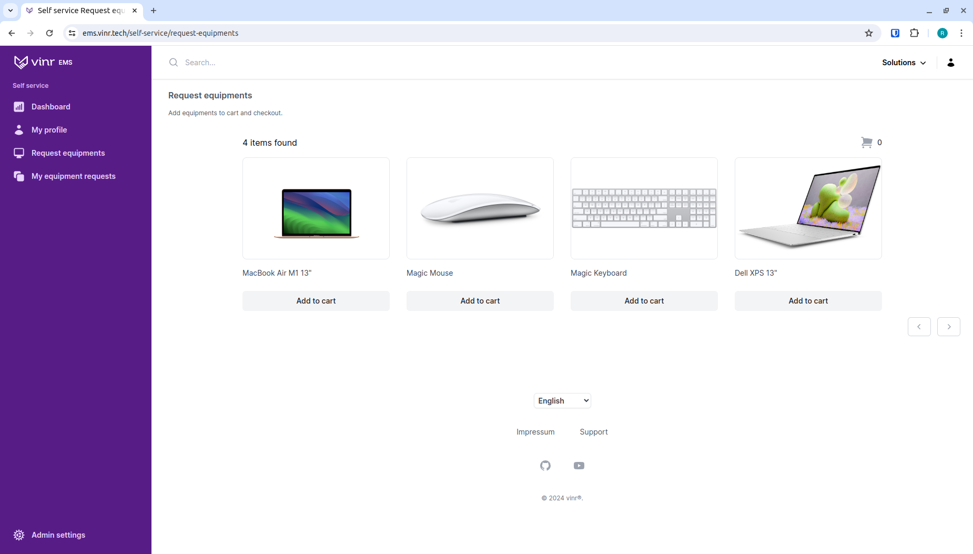This screenshot has width=973, height=554.
Task: Open the Chrome profile avatar
Action: coord(942,33)
